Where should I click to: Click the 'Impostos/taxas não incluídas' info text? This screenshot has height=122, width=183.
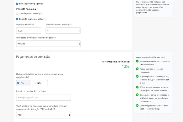[x=152, y=7]
